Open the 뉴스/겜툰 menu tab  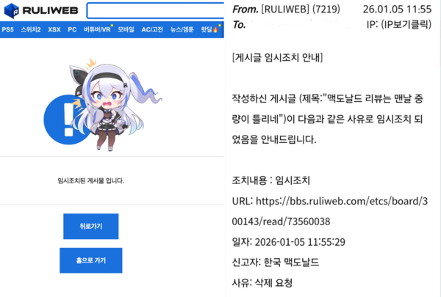coord(182,29)
